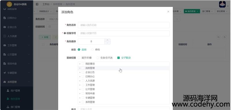Image resolution: width=231 pixels, height=110 pixels.
Task: Click the 车辆管理 sidebar icon
Action: [5, 73]
